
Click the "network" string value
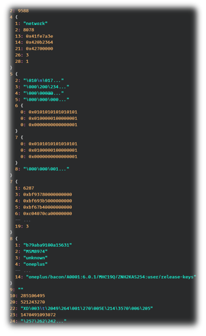[x=35, y=23]
